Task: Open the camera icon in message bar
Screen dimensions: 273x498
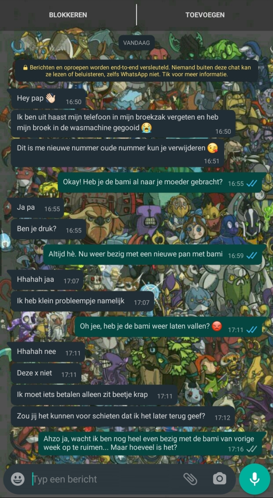Action: [x=219, y=479]
